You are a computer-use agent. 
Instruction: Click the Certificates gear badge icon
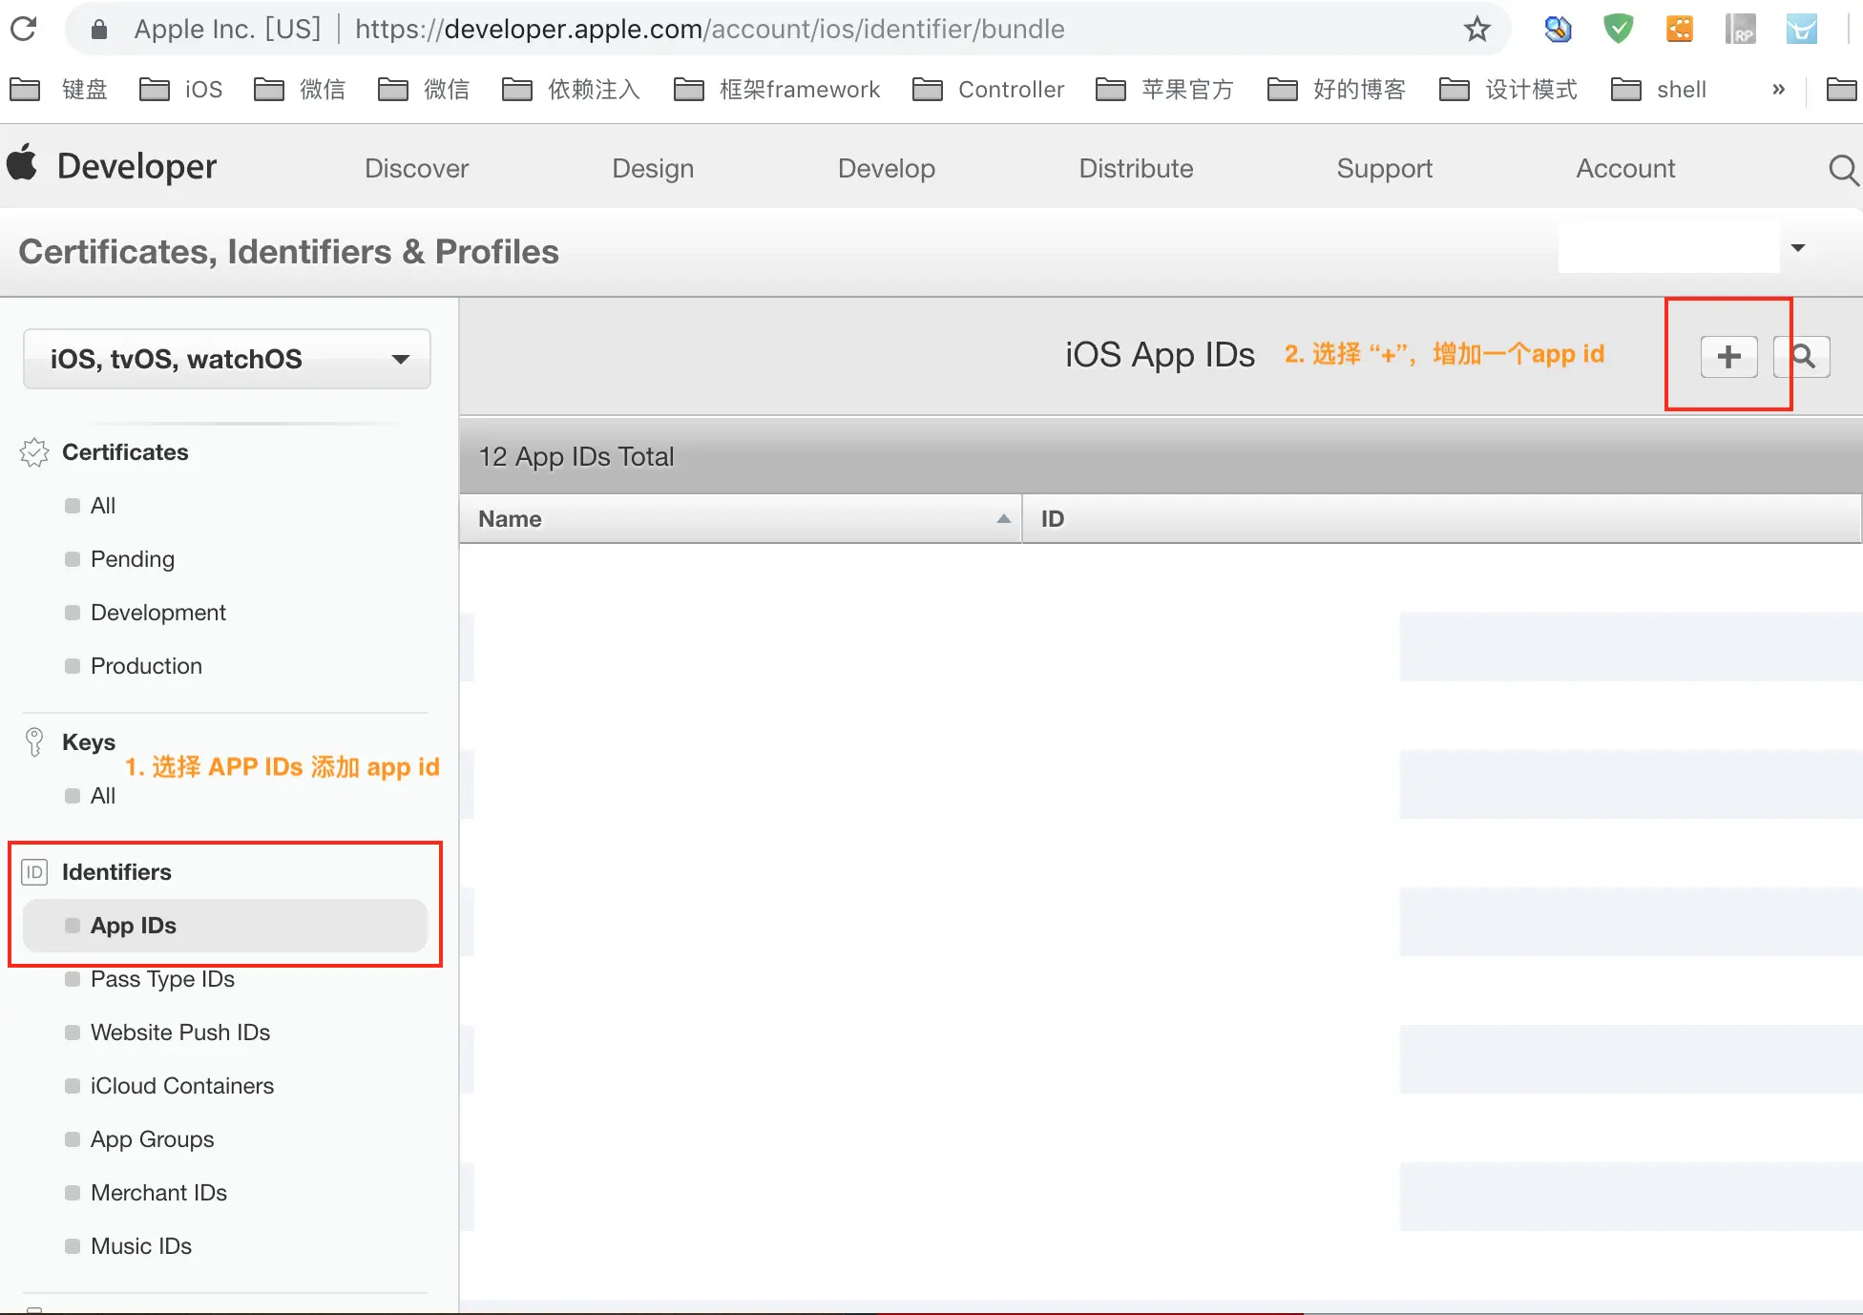[34, 452]
